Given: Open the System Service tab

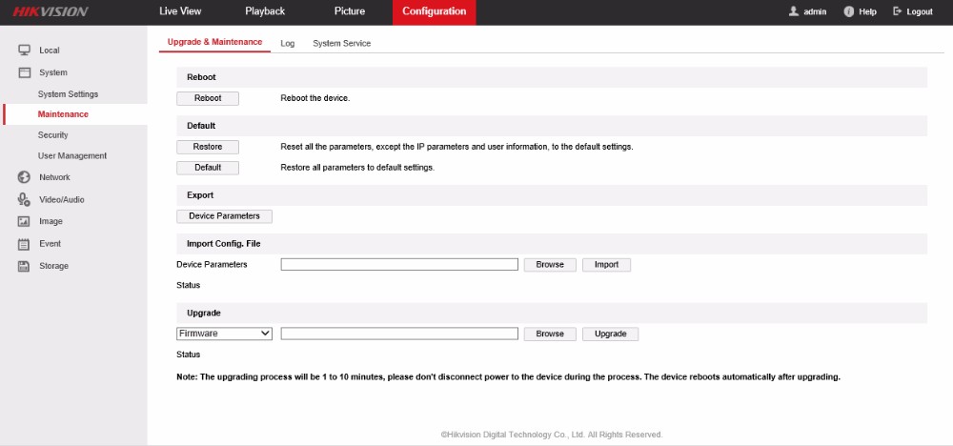Looking at the screenshot, I should click(x=341, y=44).
